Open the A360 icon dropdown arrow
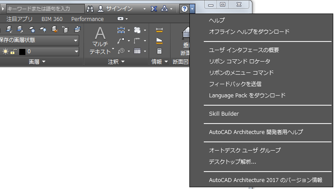This screenshot has height=189, width=335. click(x=171, y=9)
